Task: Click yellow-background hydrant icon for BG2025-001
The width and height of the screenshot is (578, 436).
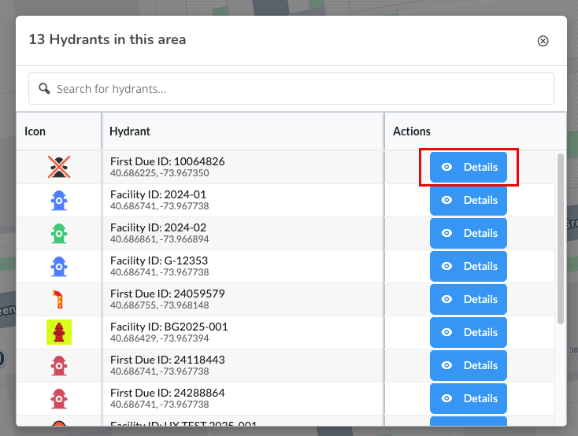Action: [x=59, y=332]
